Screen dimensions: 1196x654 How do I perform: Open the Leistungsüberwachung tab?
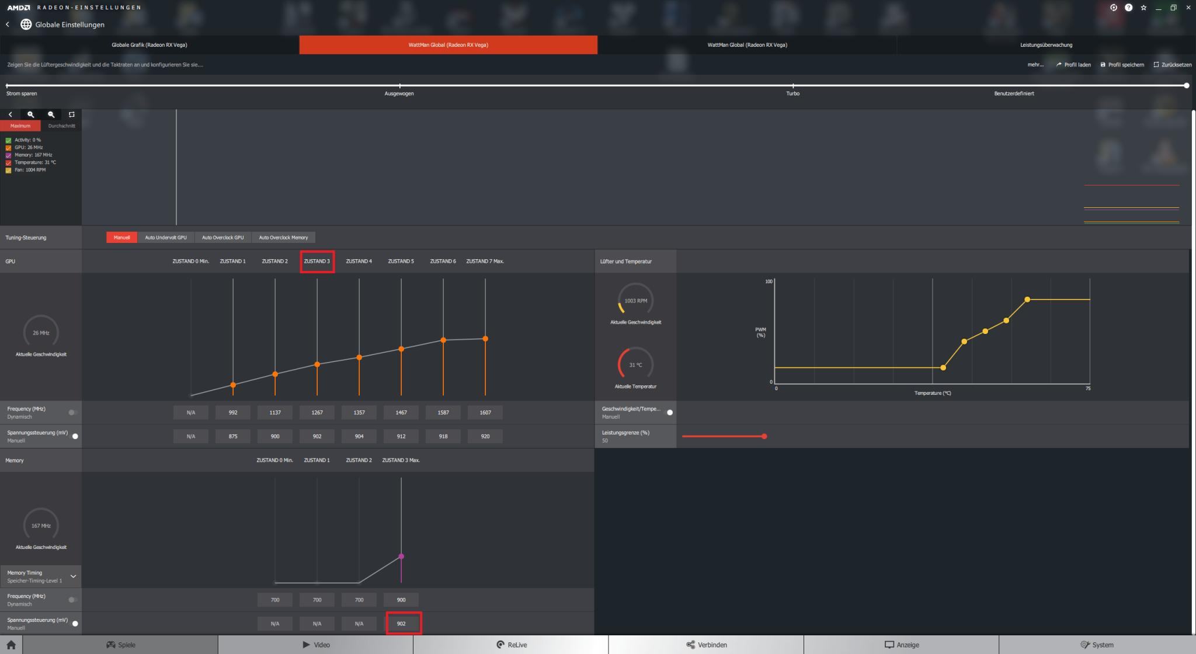1046,45
